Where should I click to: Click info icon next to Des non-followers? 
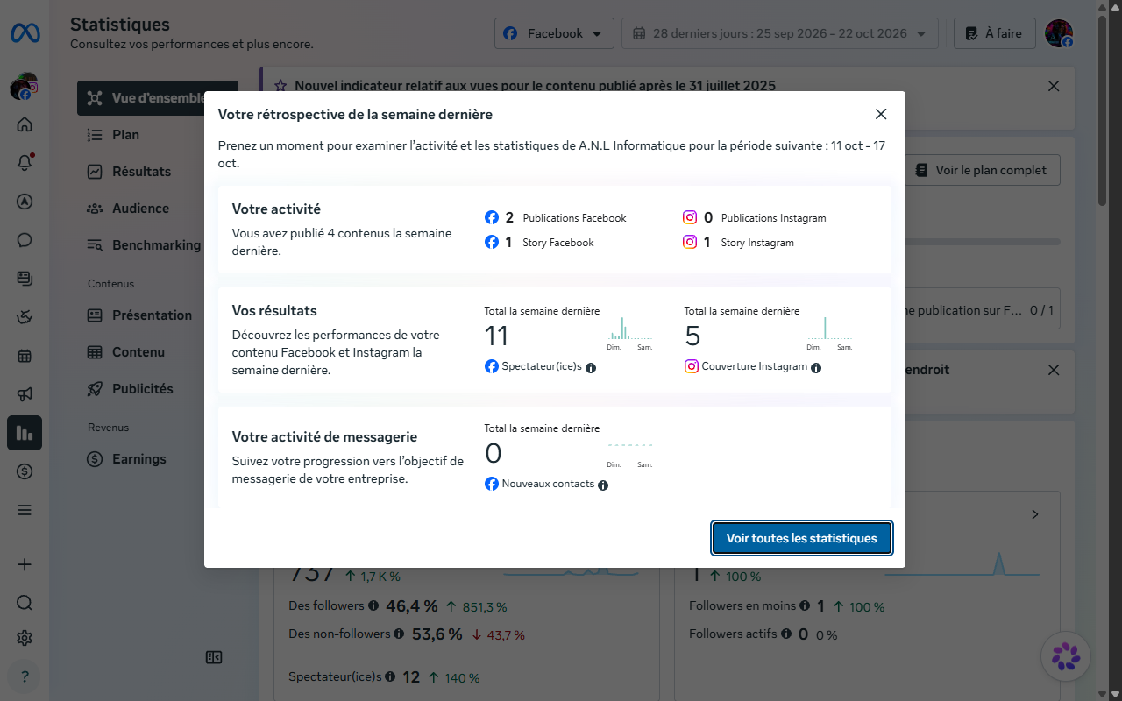point(399,634)
